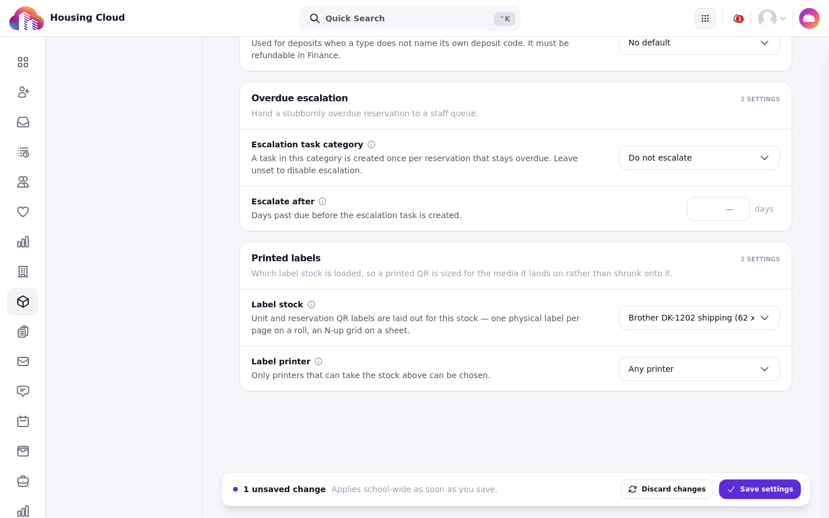Open notifications bell with red badge
This screenshot has width=829, height=518.
point(737,18)
